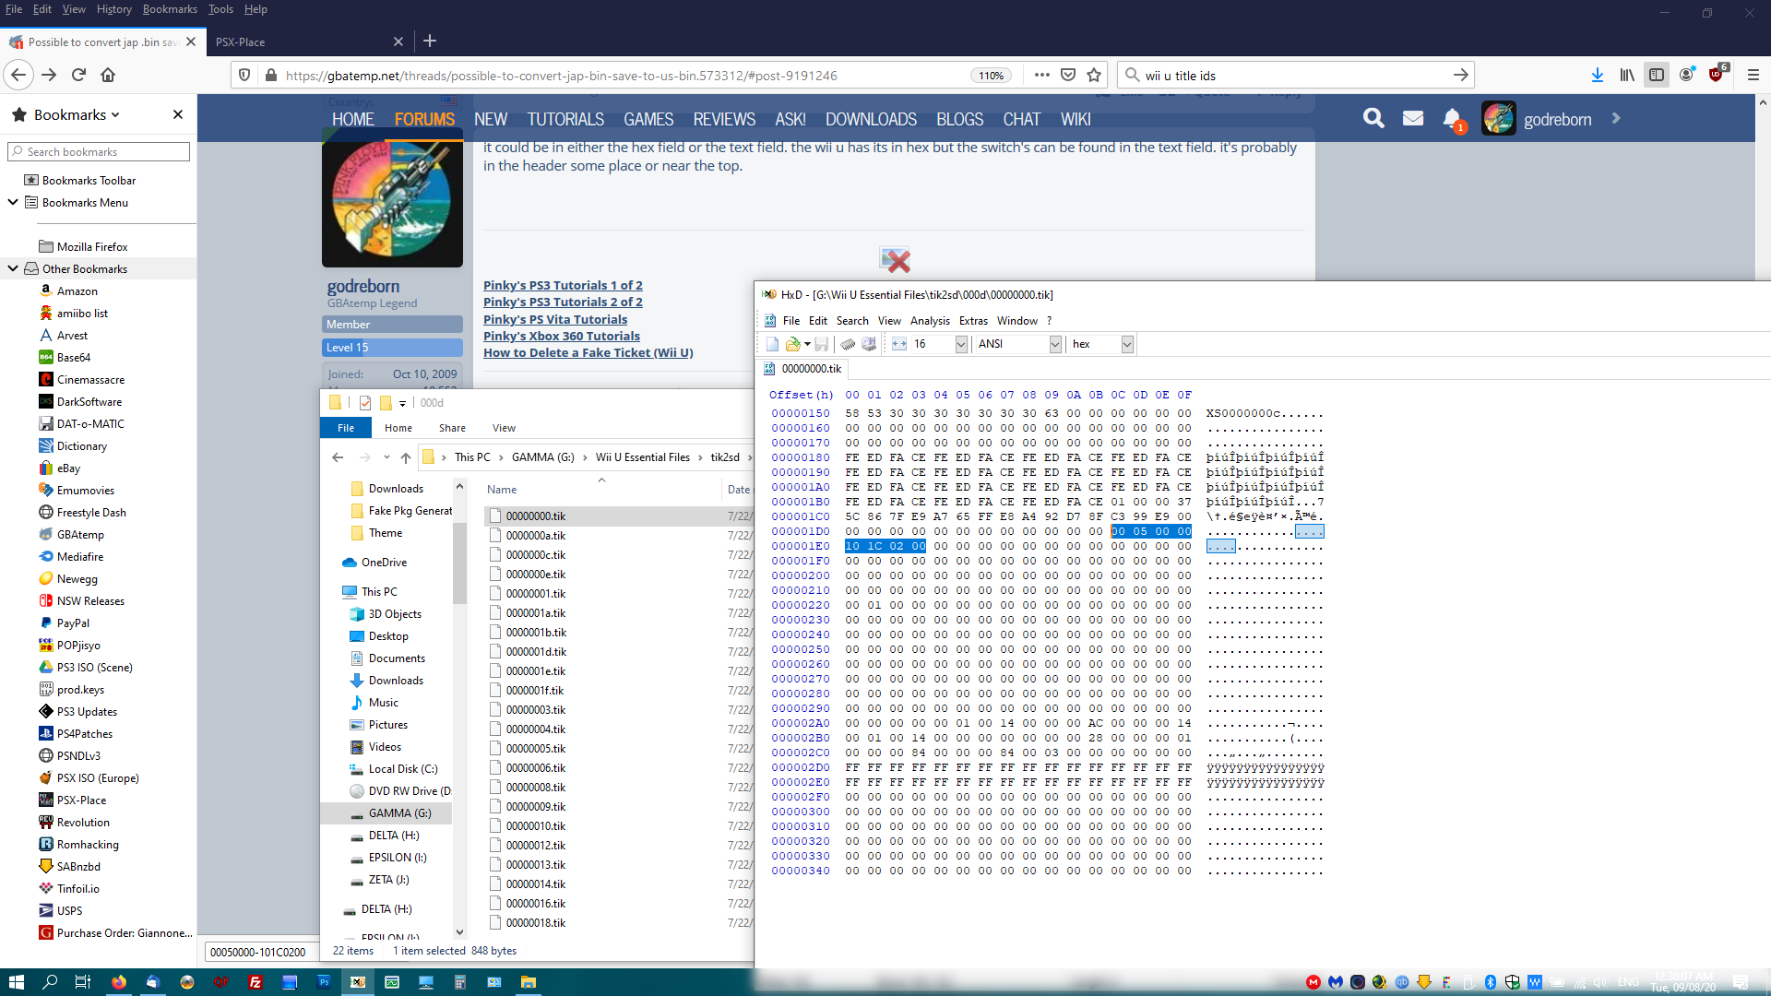
Task: Select the 00000000.tik document tab in HxD
Action: [x=803, y=369]
